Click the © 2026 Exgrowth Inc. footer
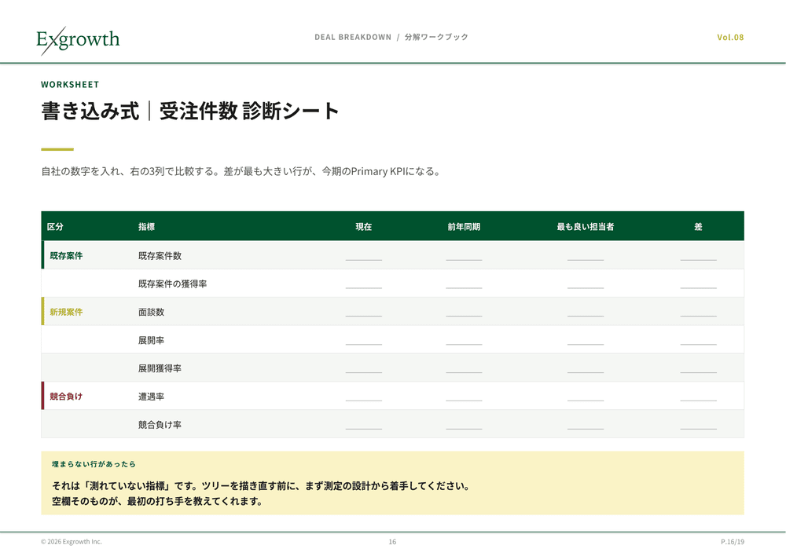This screenshot has width=786, height=556. click(x=72, y=542)
